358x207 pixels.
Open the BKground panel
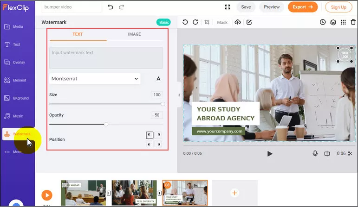click(x=16, y=98)
